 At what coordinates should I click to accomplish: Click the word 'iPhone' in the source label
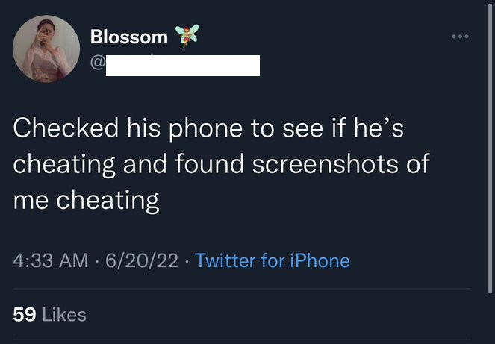[x=320, y=260]
